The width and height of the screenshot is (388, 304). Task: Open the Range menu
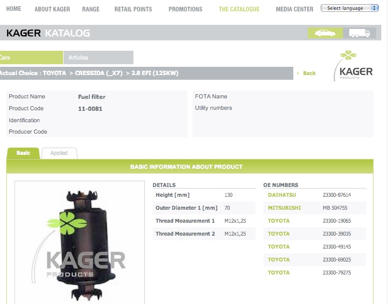(x=91, y=9)
